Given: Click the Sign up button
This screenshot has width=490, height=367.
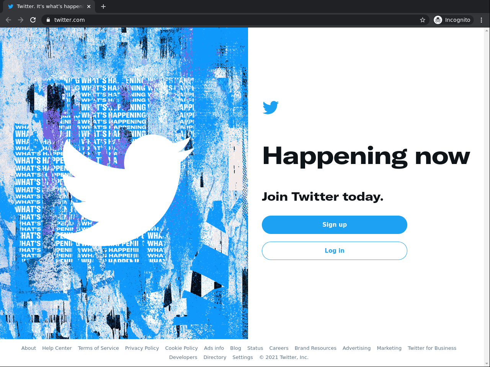Looking at the screenshot, I should click(335, 225).
